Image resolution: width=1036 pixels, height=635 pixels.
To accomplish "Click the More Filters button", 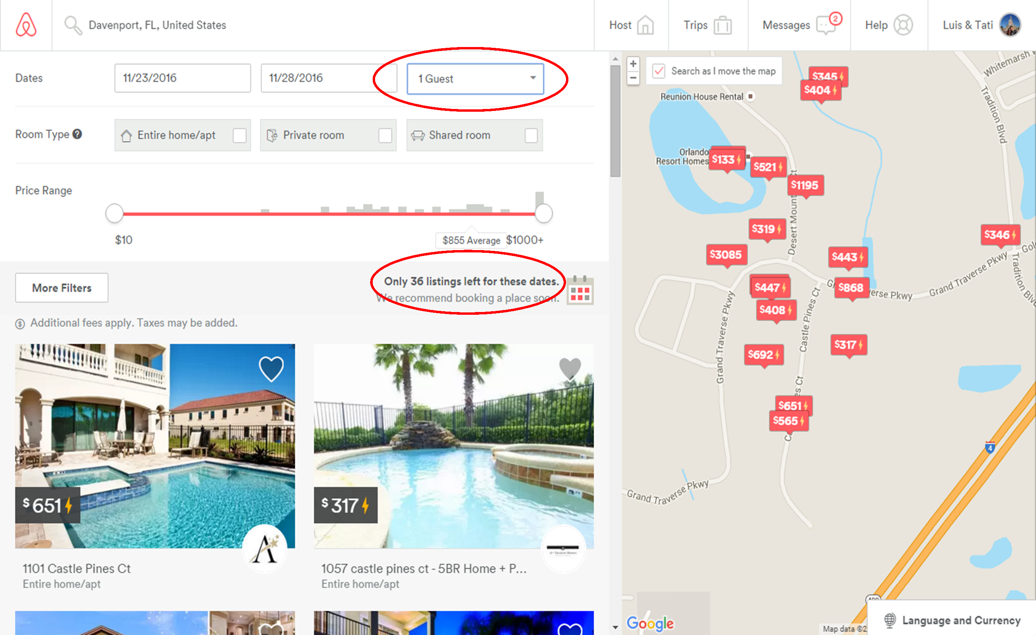I will pyautogui.click(x=62, y=288).
